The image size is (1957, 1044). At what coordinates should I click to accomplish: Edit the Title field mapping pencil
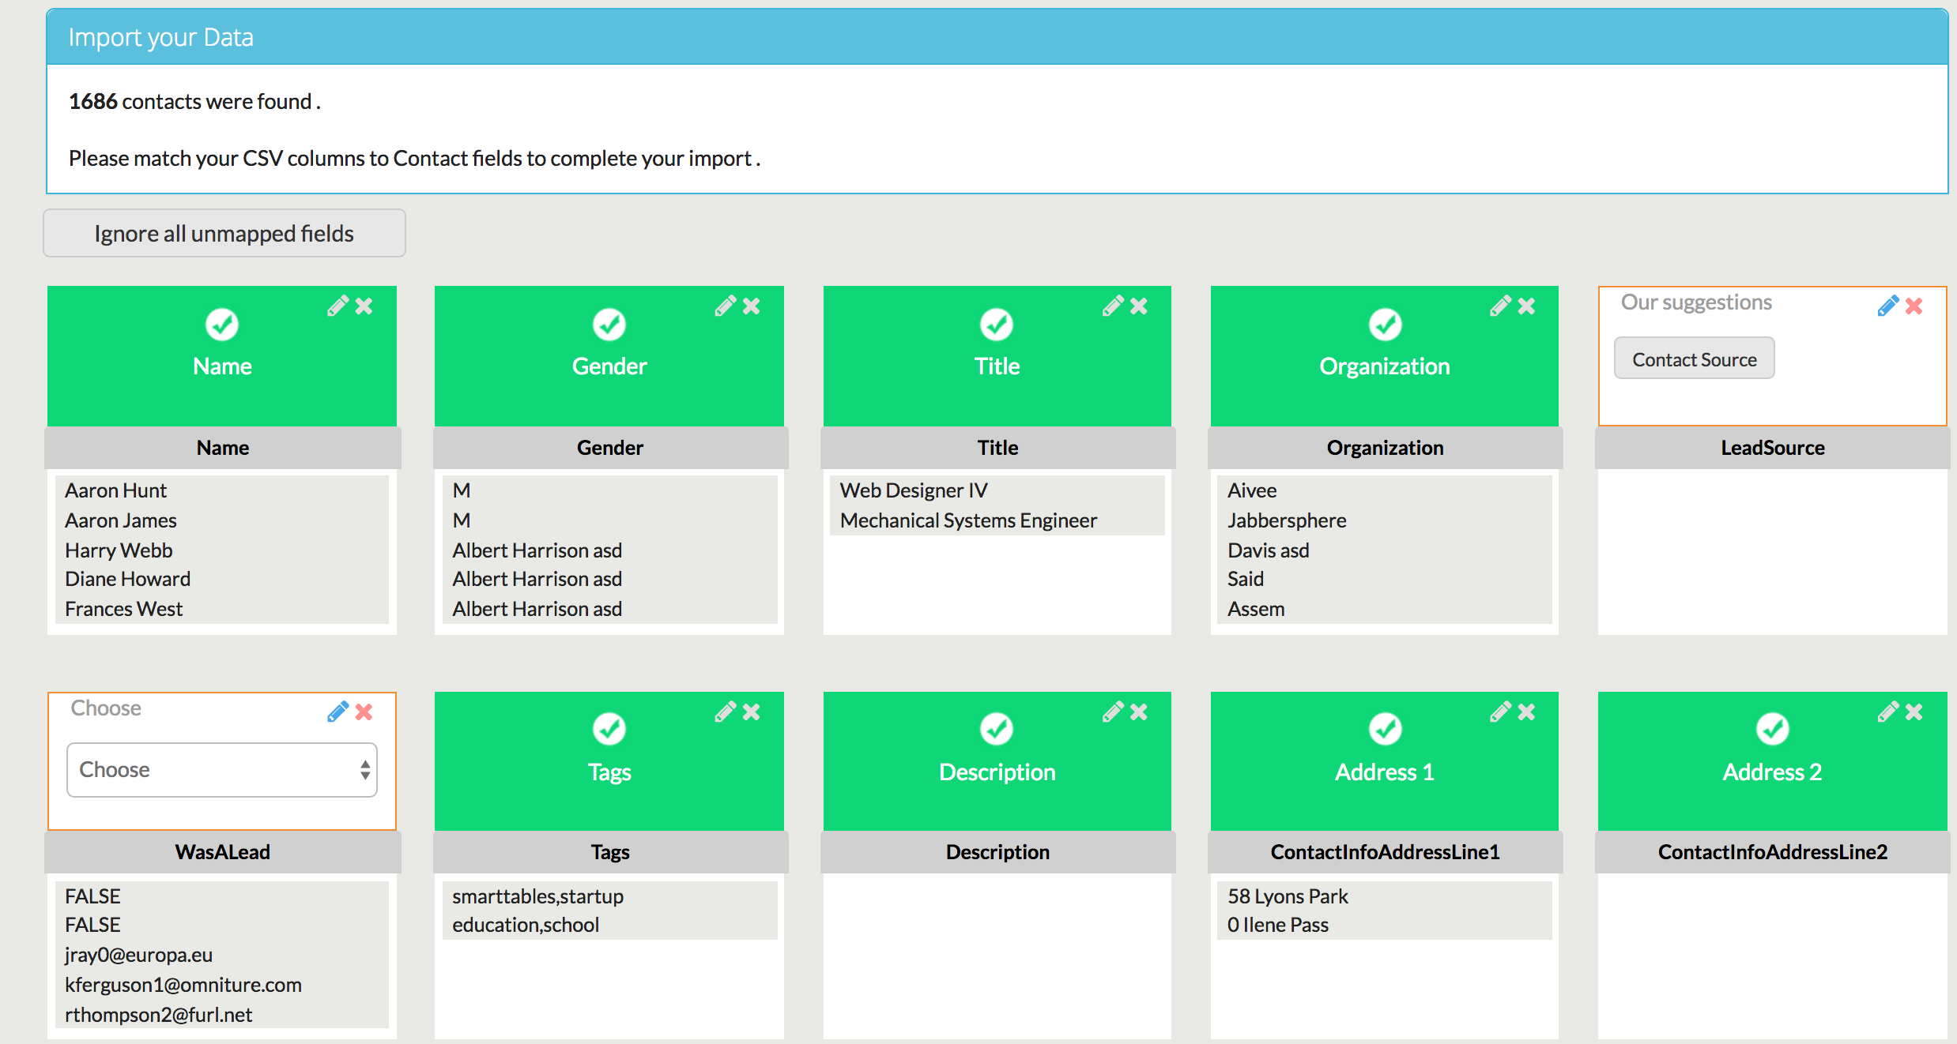(x=1113, y=306)
